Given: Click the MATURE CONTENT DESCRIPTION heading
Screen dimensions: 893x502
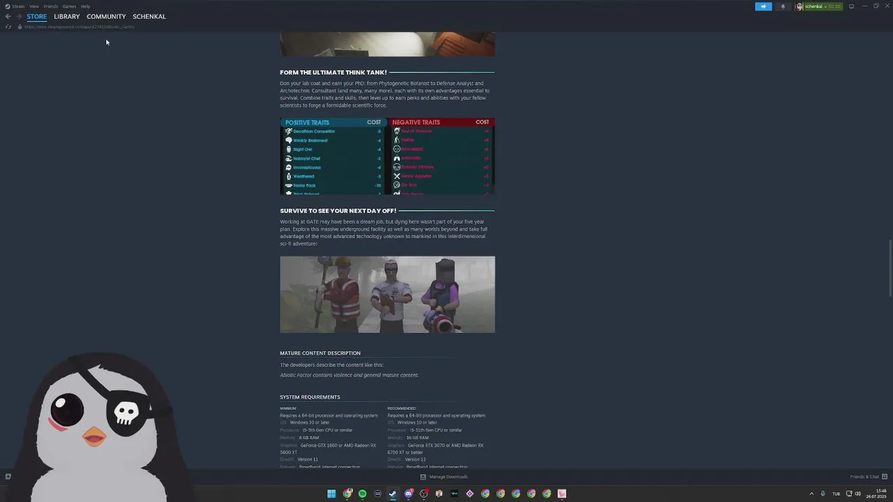Looking at the screenshot, I should [x=320, y=353].
